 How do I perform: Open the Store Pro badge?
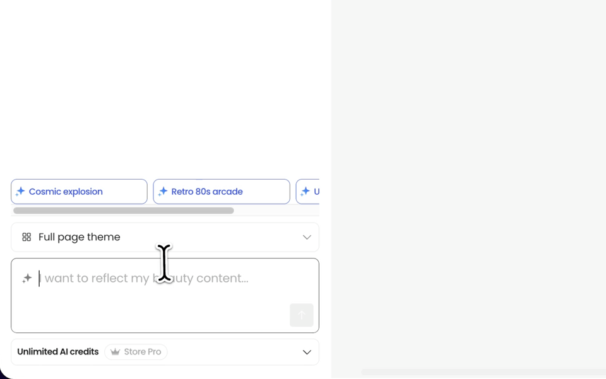(x=136, y=352)
